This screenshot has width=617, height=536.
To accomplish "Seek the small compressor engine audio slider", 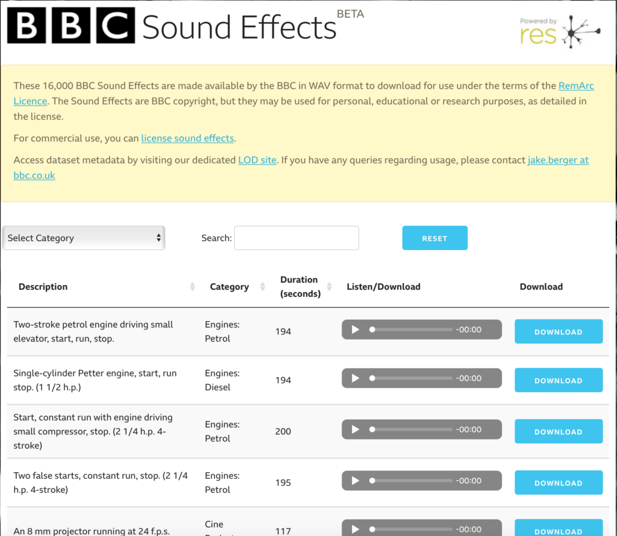I will (411, 429).
